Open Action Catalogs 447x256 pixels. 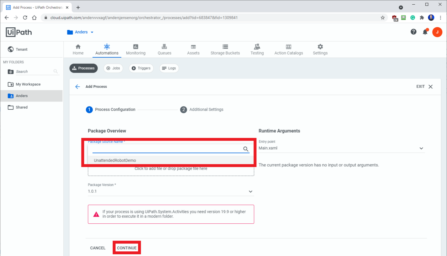(x=288, y=49)
